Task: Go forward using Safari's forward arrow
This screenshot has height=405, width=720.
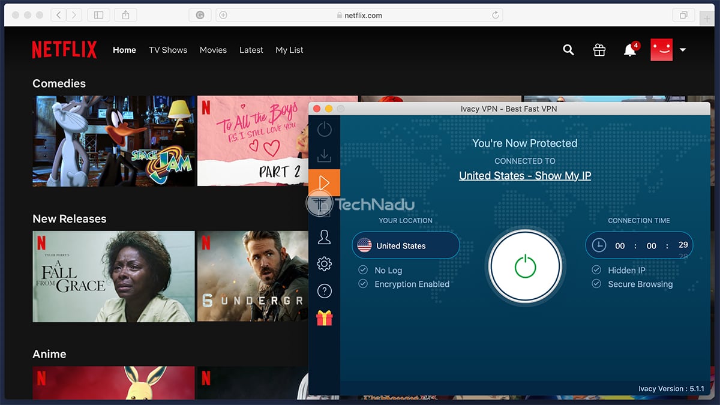Action: pyautogui.click(x=74, y=15)
